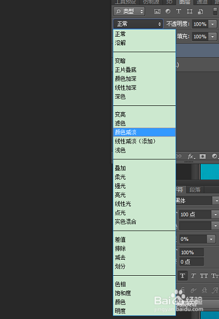This screenshot has height=319, width=219.
Task: Choose 强光 blend mode
Action: tap(145, 186)
